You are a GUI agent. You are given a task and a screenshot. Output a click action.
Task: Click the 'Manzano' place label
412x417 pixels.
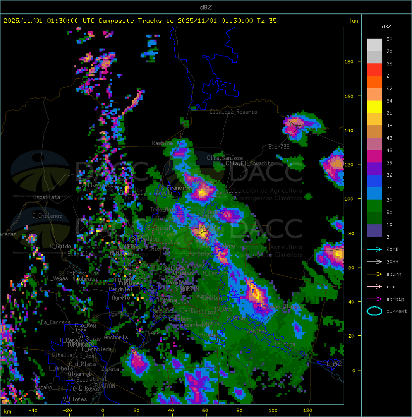point(42,387)
